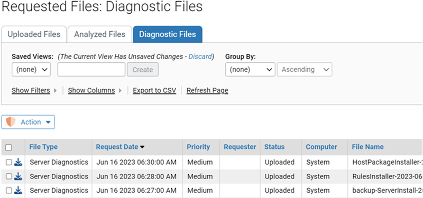Check the RulesInstaller row checkbox
Screen dimensions: 423x198
(x=9, y=176)
